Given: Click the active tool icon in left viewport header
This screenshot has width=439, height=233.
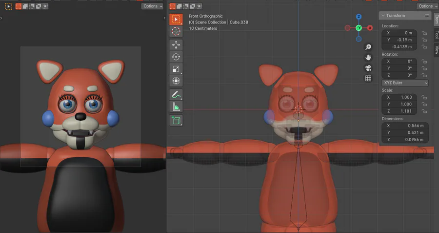Looking at the screenshot, I should [x=9, y=6].
